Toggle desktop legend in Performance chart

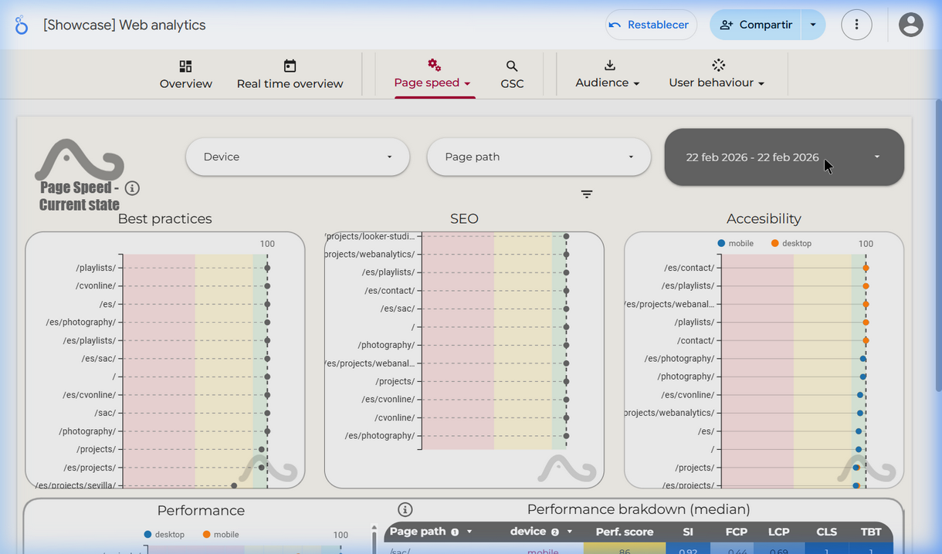tap(164, 534)
